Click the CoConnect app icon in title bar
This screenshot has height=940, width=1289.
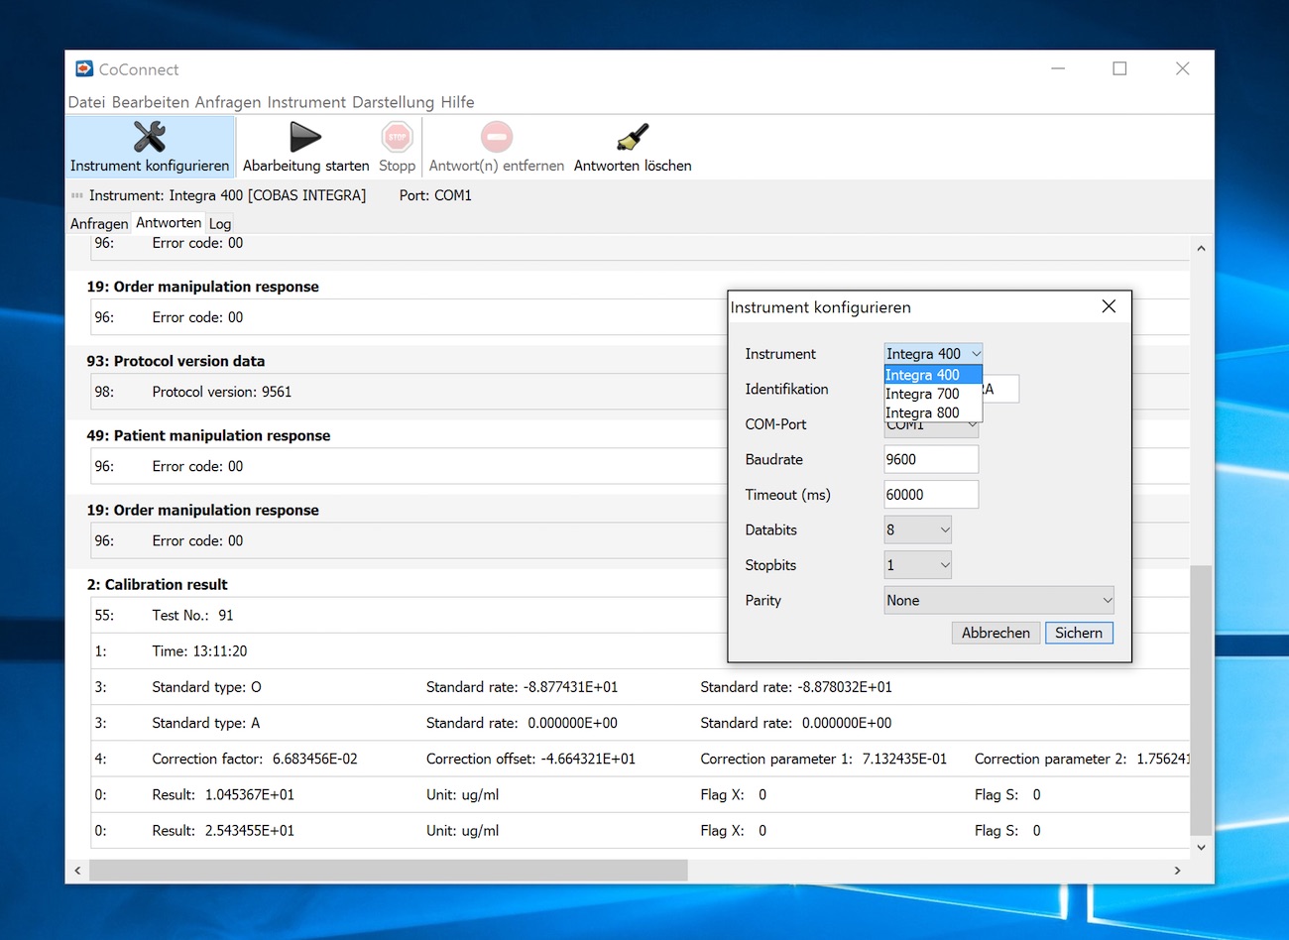[84, 68]
